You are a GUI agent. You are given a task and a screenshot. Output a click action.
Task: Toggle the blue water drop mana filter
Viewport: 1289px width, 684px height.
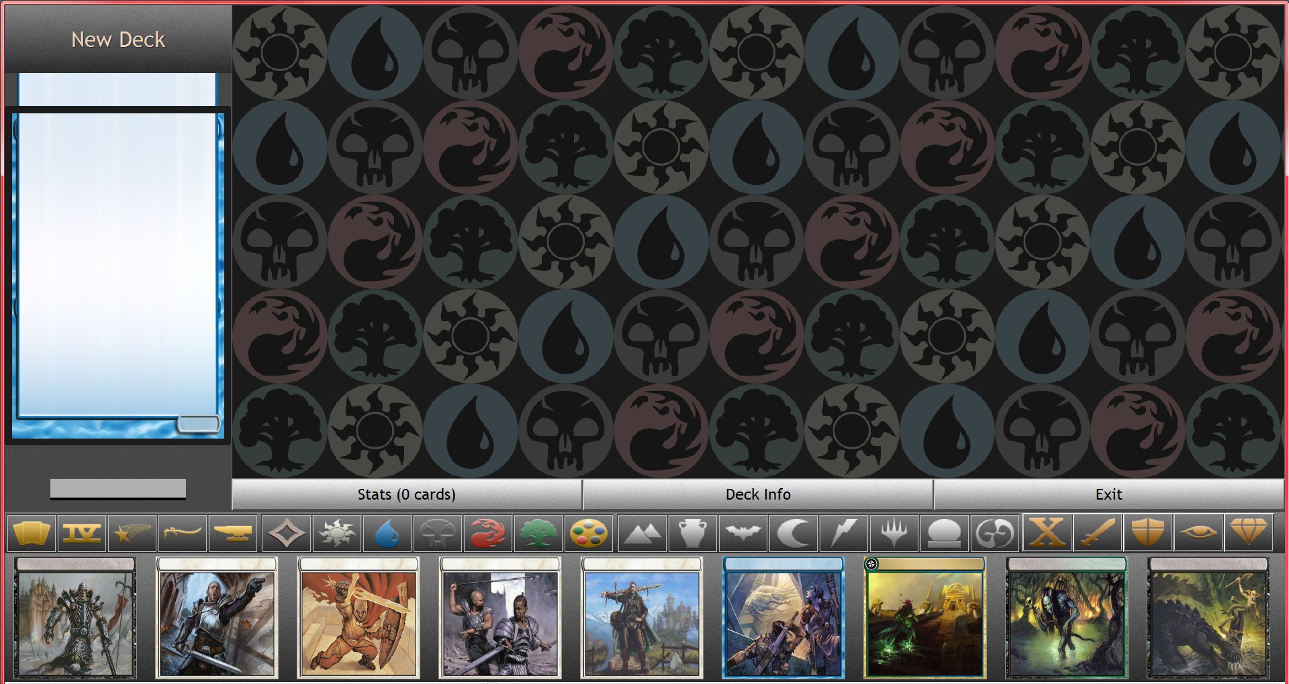click(387, 534)
